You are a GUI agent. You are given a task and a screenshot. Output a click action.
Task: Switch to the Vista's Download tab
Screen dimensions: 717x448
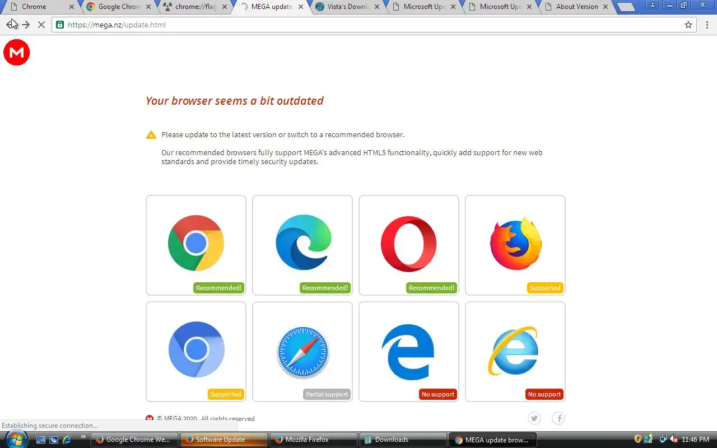(346, 7)
